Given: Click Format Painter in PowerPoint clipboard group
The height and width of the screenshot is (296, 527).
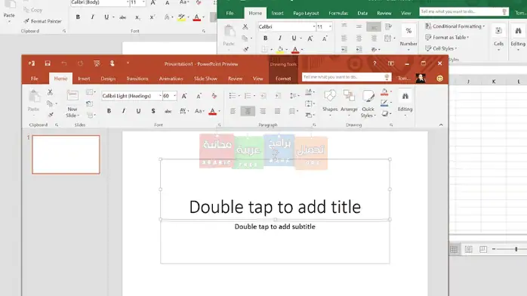Looking at the screenshot, I should tap(50, 115).
